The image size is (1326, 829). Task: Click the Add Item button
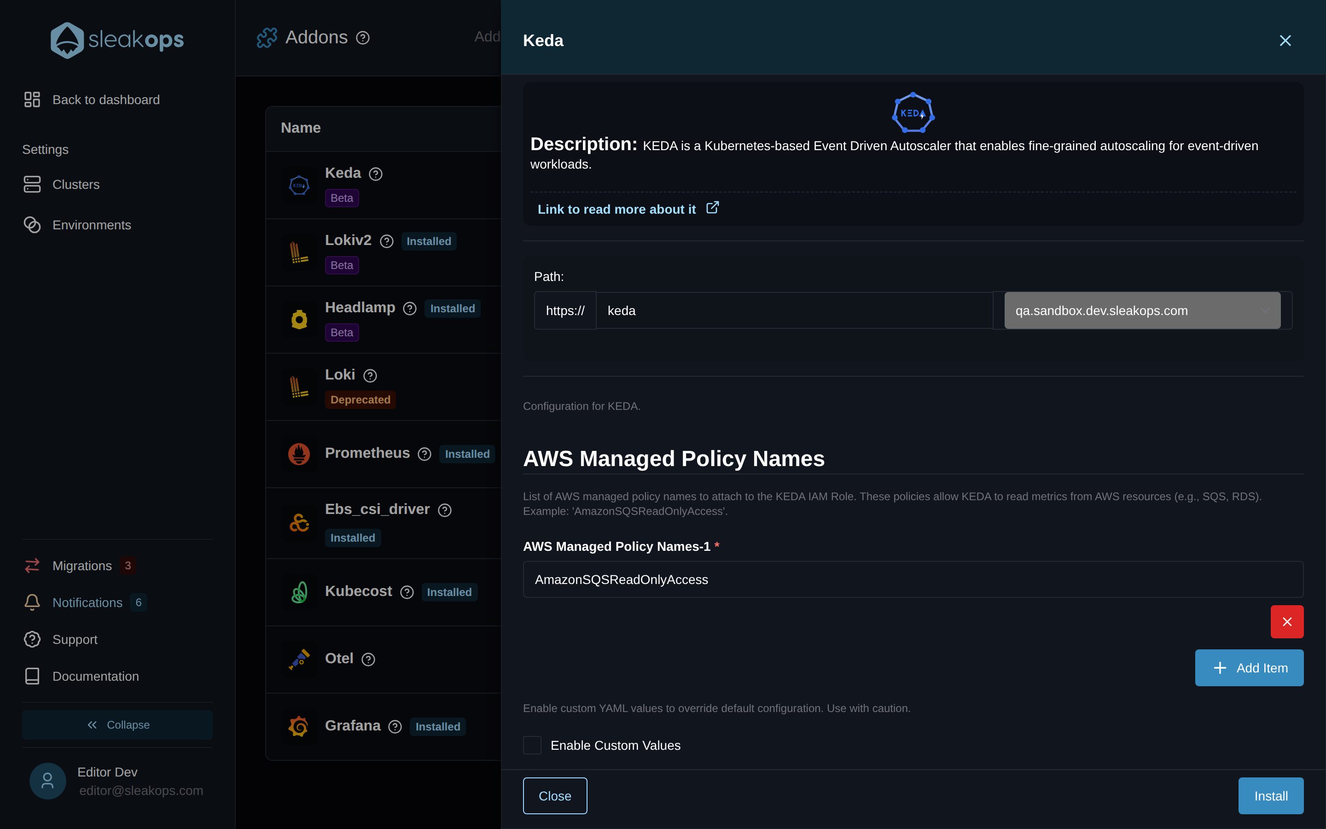1249,668
